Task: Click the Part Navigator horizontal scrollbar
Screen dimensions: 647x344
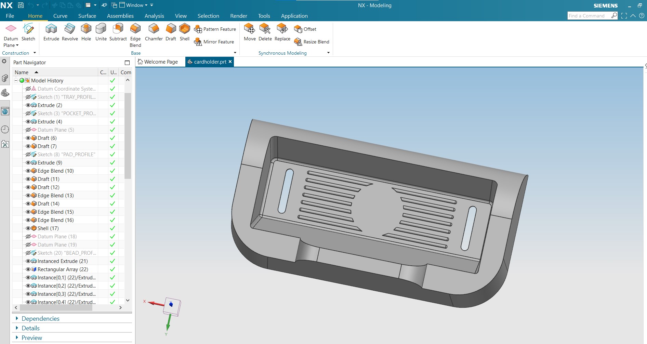Action: [56, 307]
